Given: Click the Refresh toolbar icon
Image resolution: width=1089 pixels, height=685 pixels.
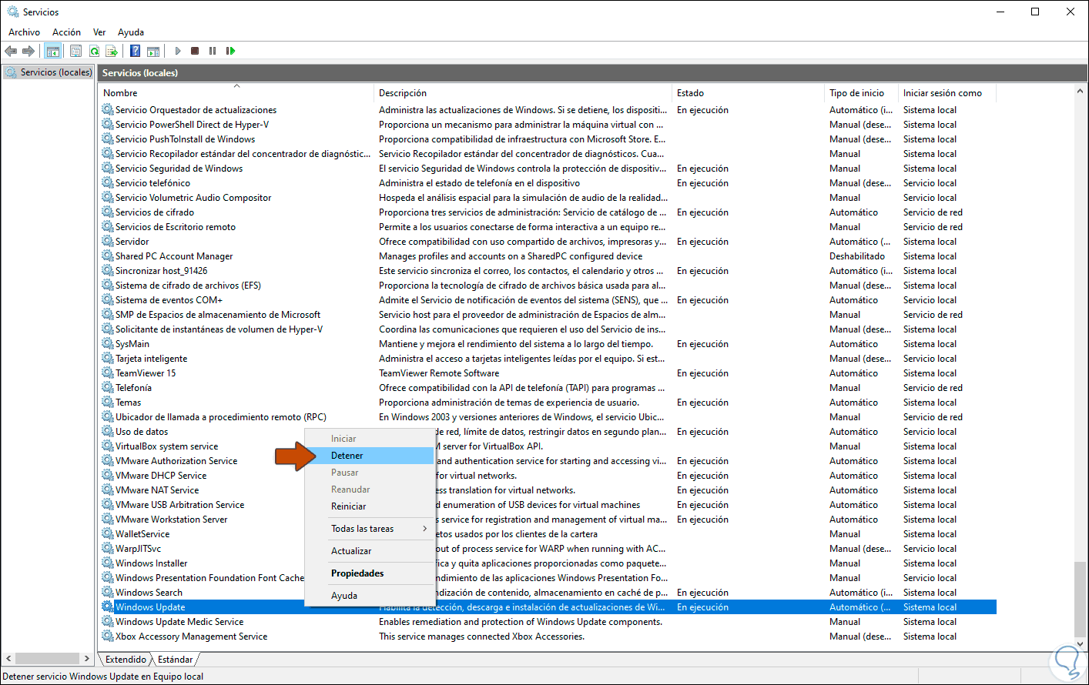Looking at the screenshot, I should click(94, 51).
